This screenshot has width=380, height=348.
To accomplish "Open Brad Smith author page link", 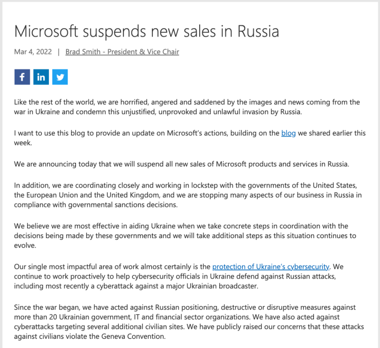I will tap(122, 52).
